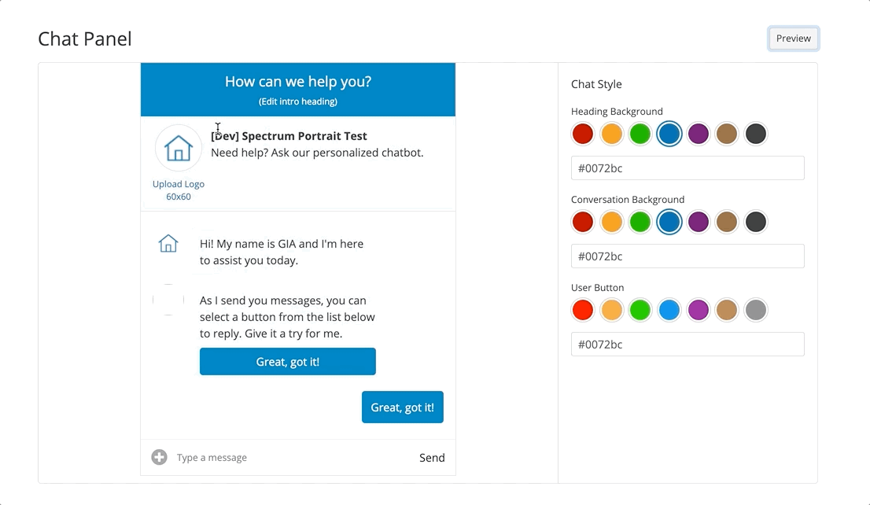The width and height of the screenshot is (870, 505).
Task: Click the small house avatar beside greeting
Action: (x=168, y=244)
